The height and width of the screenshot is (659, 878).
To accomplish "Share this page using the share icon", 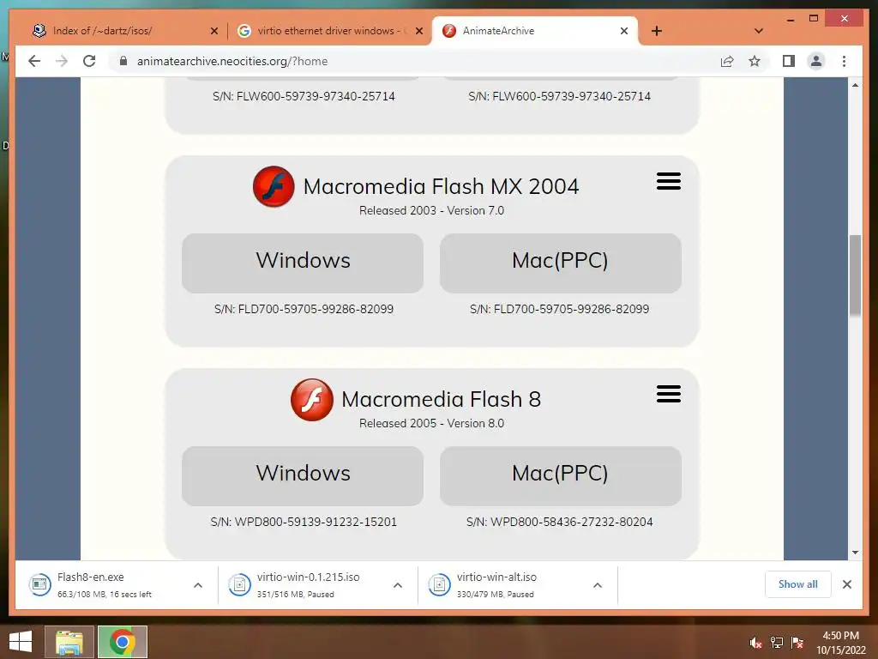I will point(727,61).
